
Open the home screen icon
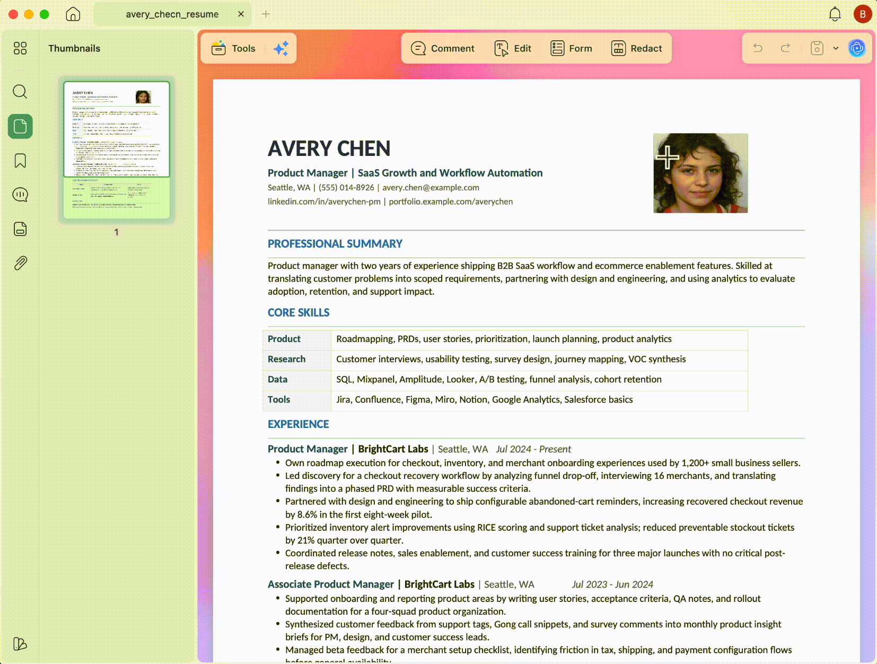(x=73, y=14)
